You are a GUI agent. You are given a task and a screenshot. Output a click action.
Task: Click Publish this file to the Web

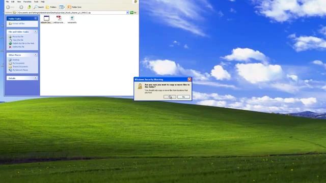[x=23, y=43]
